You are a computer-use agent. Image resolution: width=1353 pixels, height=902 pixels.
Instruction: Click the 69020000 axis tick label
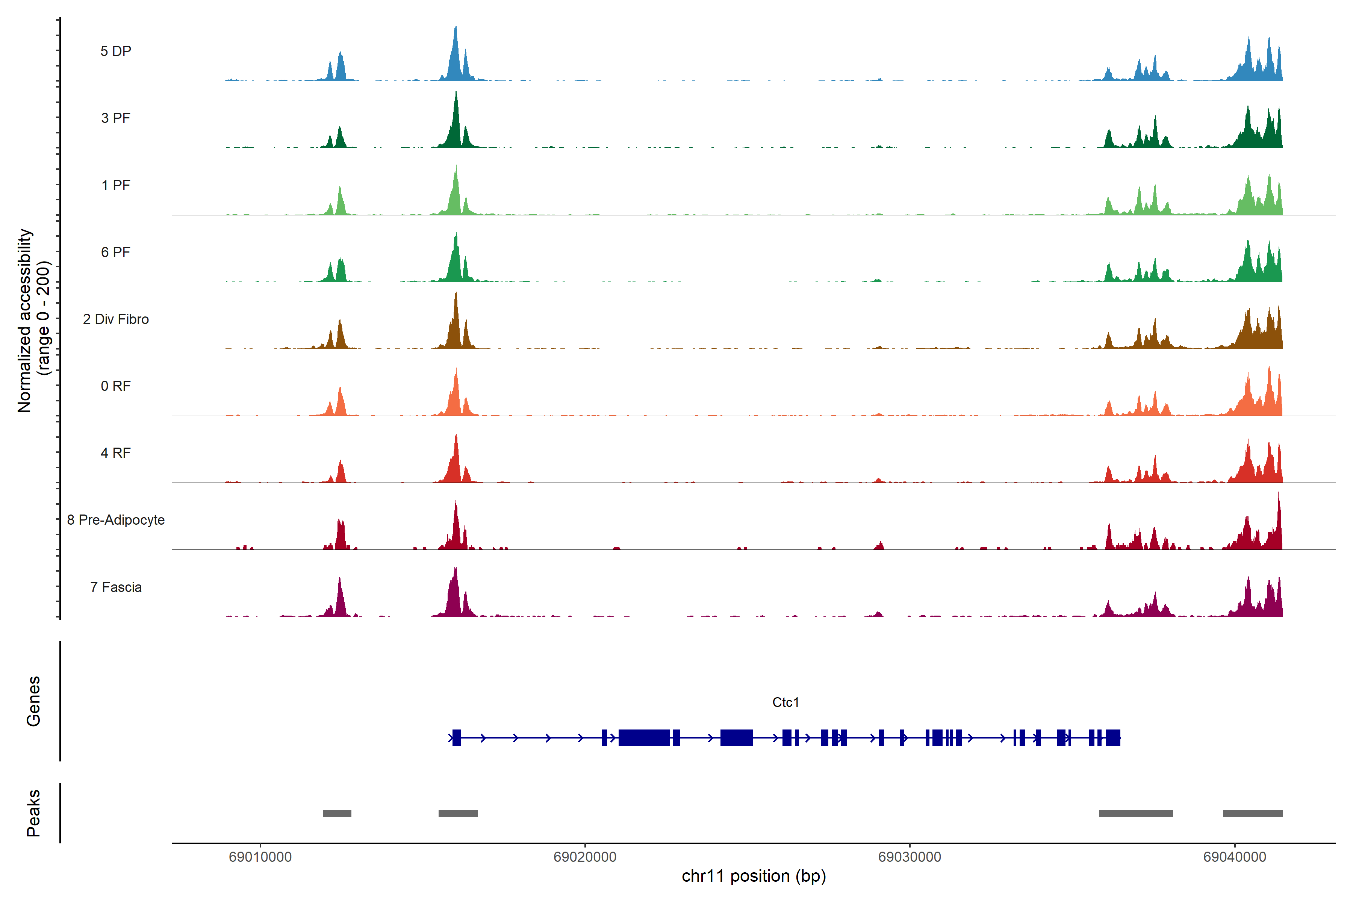click(584, 857)
